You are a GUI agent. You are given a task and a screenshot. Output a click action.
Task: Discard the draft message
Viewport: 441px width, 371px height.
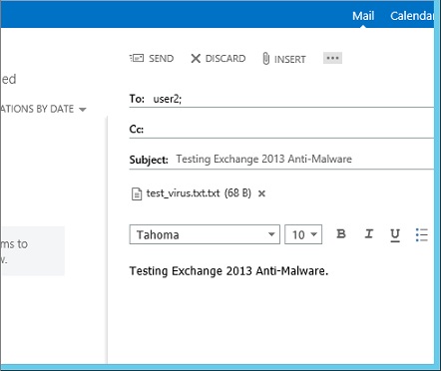click(x=219, y=59)
